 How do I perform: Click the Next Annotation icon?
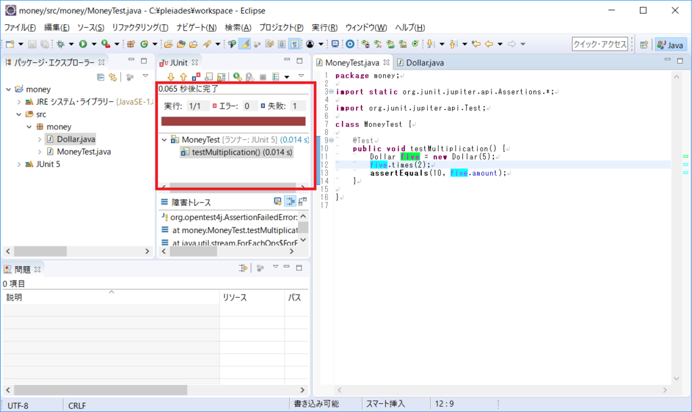[x=430, y=44]
